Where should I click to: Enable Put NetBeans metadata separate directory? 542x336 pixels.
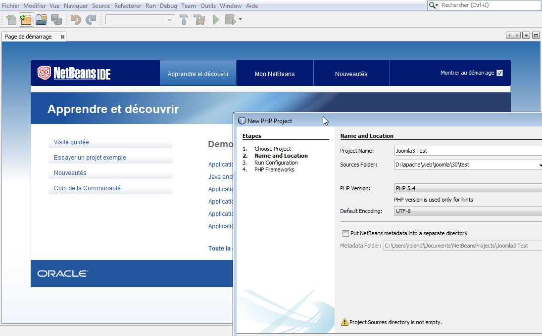(x=345, y=234)
